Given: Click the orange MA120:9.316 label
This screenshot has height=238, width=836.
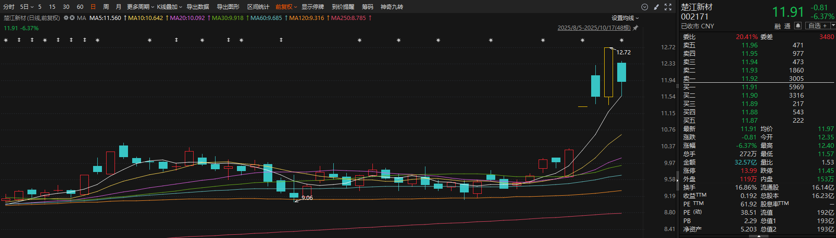Looking at the screenshot, I should click(307, 18).
